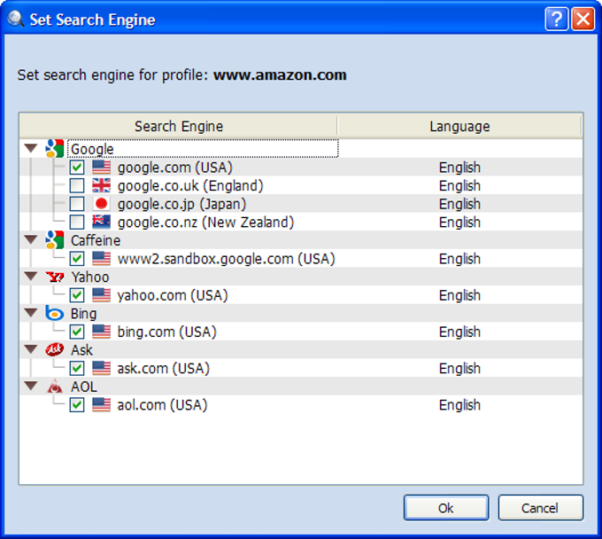Click the Search Engine column header
602x539 pixels.
coord(178,126)
